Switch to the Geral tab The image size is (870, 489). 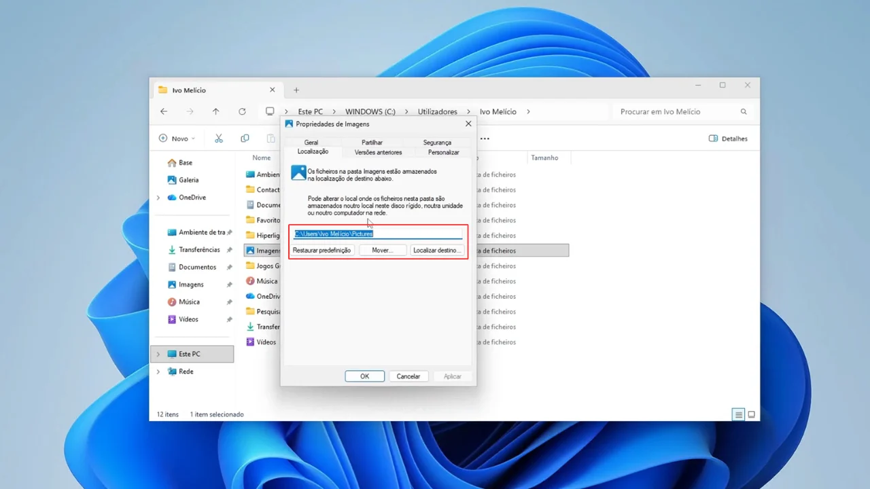(x=311, y=143)
